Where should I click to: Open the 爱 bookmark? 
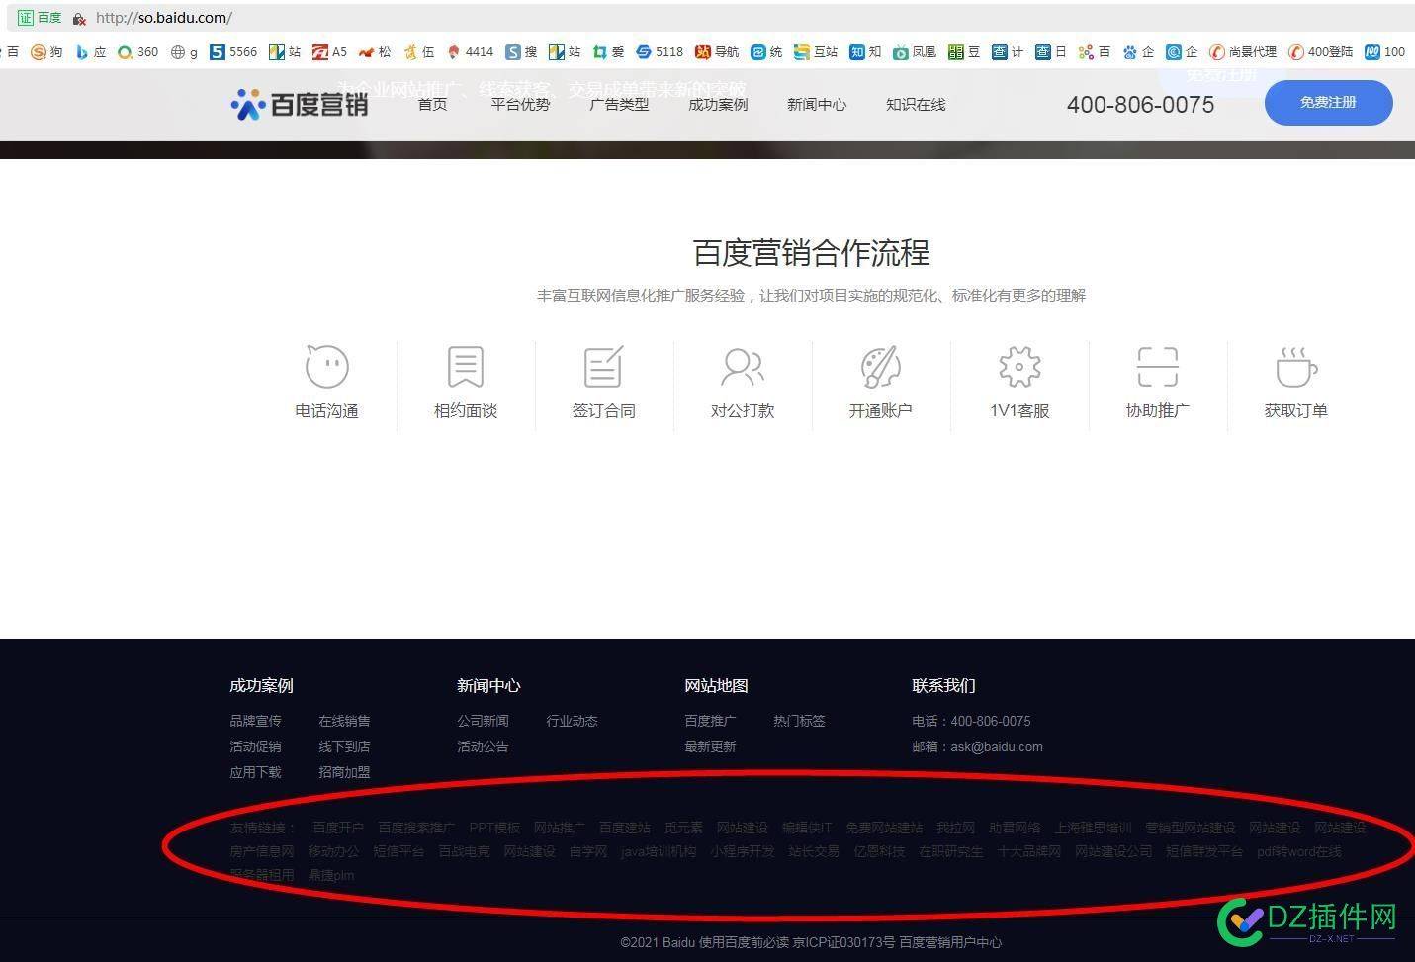click(x=608, y=52)
